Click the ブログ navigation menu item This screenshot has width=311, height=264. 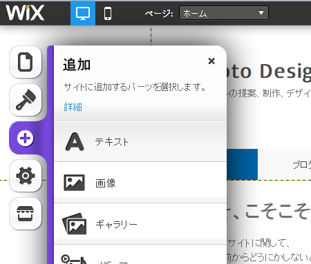301,165
